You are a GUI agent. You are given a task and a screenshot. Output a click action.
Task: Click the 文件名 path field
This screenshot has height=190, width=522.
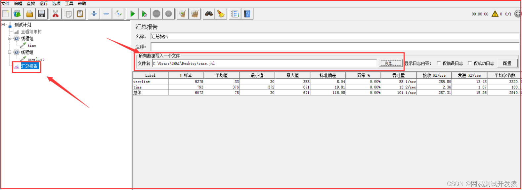click(x=264, y=63)
